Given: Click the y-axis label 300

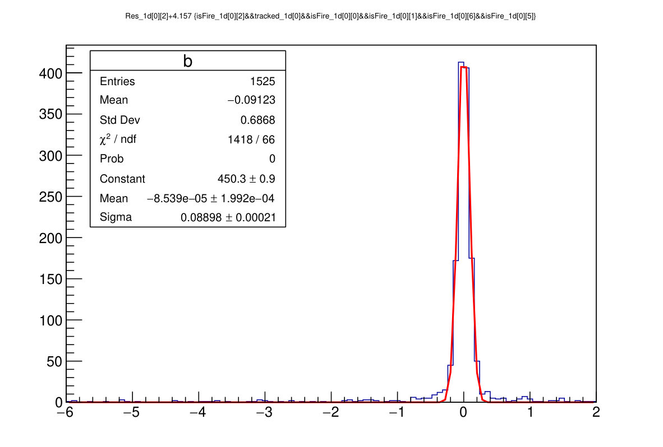Looking at the screenshot, I should (x=50, y=156).
